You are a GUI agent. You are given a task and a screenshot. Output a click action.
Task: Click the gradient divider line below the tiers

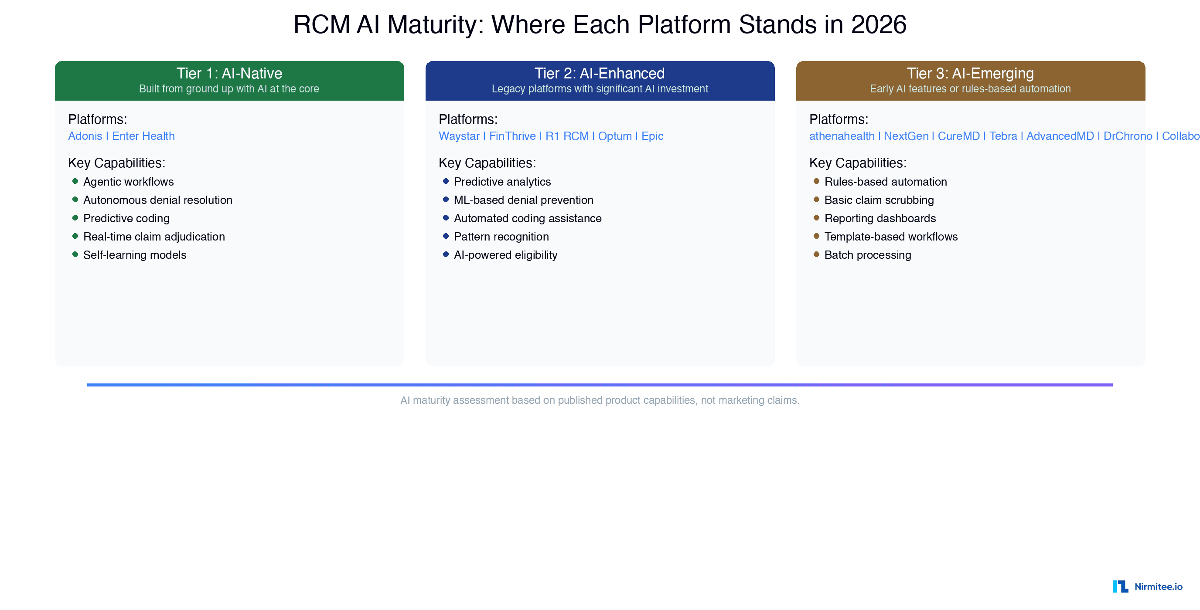click(600, 384)
